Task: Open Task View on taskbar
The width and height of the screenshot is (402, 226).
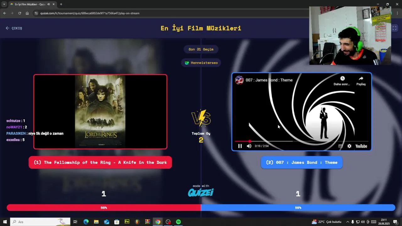Action: pos(75,222)
